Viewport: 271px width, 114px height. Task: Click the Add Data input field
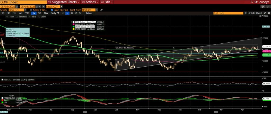(228, 13)
